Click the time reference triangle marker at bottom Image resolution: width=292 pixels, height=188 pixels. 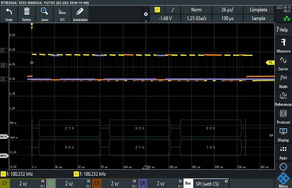pyautogui.click(x=146, y=167)
